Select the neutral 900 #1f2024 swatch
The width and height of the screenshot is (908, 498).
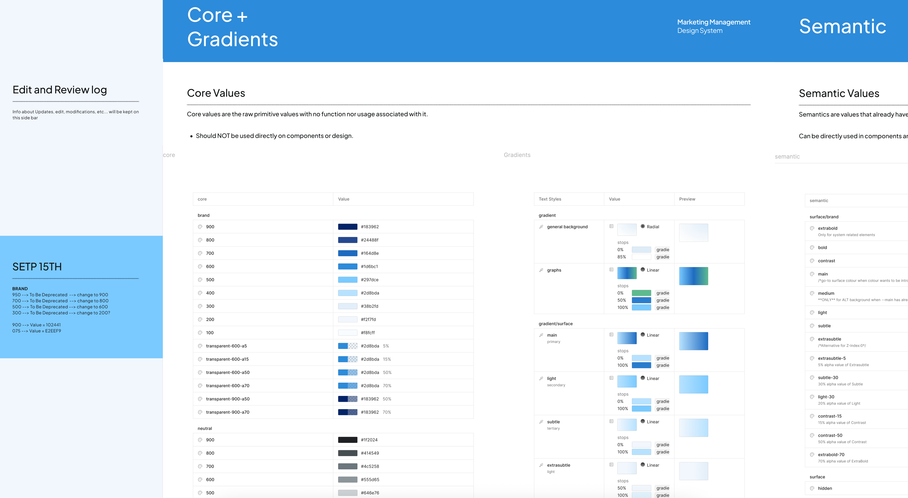click(348, 440)
